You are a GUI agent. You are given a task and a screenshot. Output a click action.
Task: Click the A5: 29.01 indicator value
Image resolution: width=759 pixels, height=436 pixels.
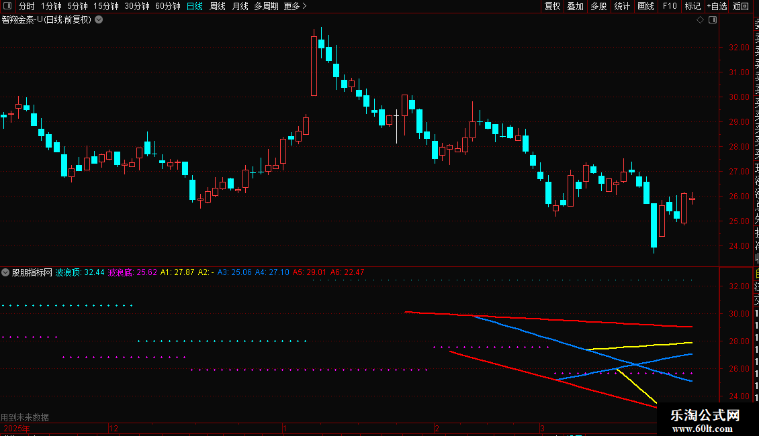(310, 272)
